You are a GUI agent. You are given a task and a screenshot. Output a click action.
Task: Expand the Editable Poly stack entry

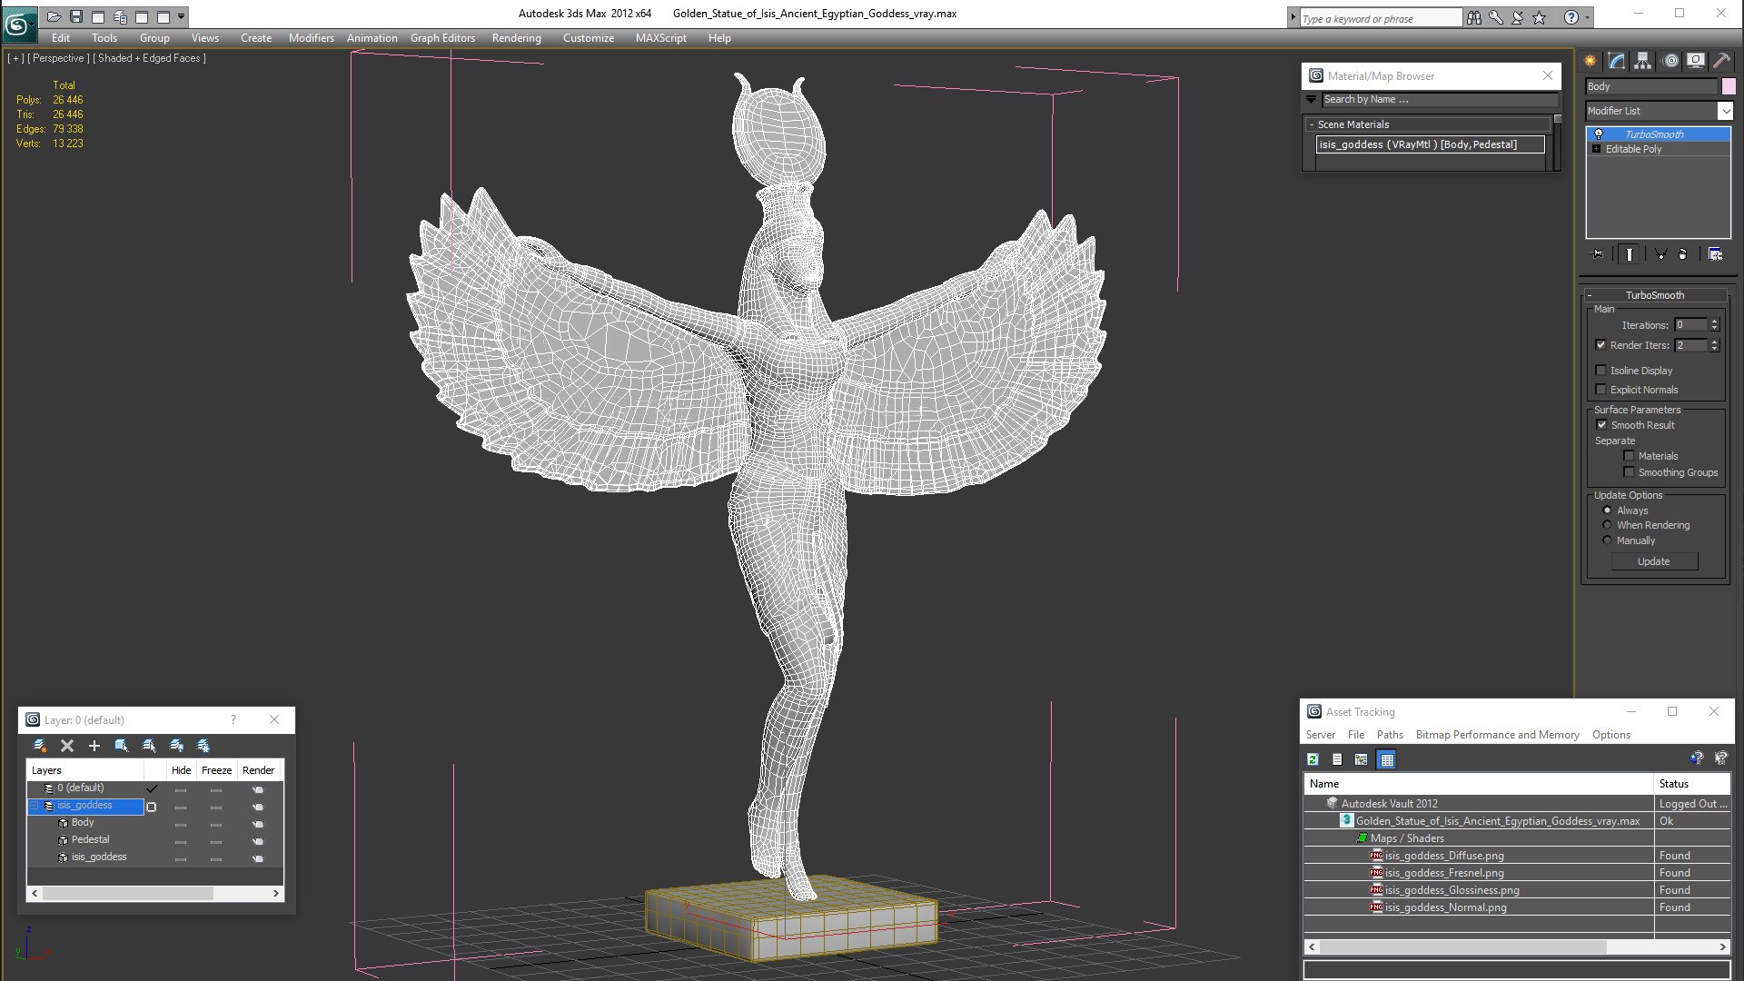[x=1596, y=149]
